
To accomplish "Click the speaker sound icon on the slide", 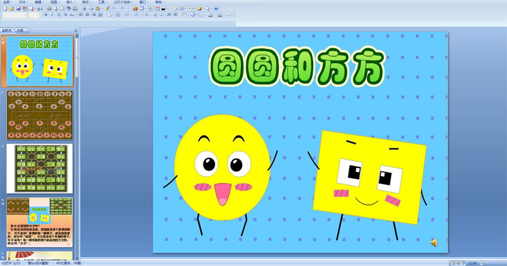I will click(434, 243).
